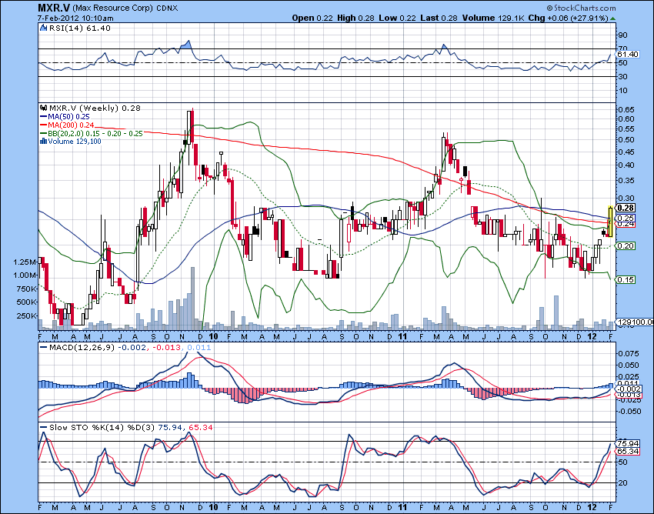Click the 10 year marker on price axis
This screenshot has height=514, width=654.
(214, 336)
